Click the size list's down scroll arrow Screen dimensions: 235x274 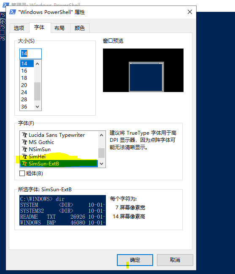click(38, 106)
